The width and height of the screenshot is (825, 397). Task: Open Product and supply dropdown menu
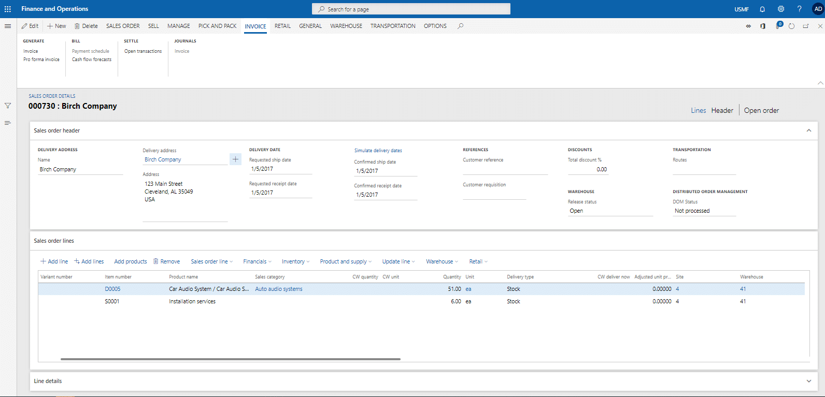pyautogui.click(x=346, y=261)
